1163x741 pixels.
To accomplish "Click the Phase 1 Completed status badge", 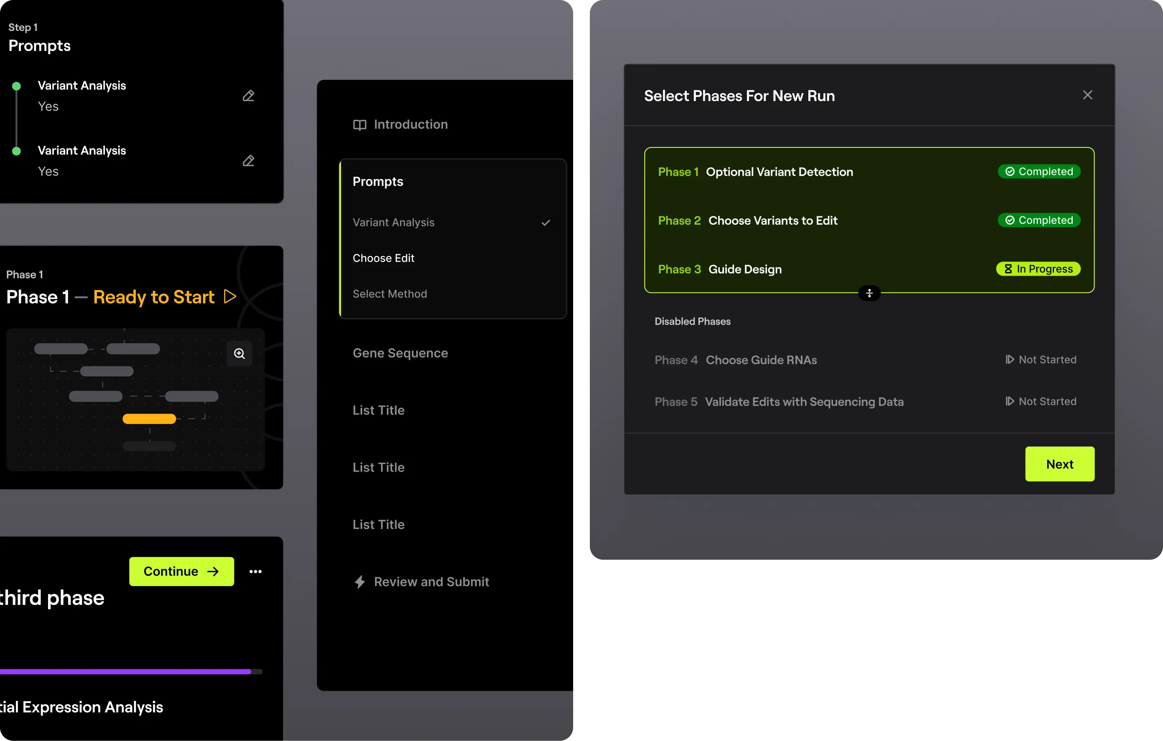I will tap(1039, 172).
